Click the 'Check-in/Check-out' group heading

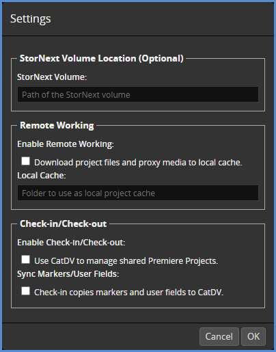point(63,224)
